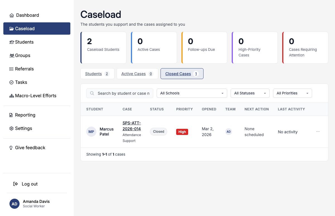The width and height of the screenshot is (335, 216).
Task: Switch to the Active Cases tab
Action: click(137, 74)
